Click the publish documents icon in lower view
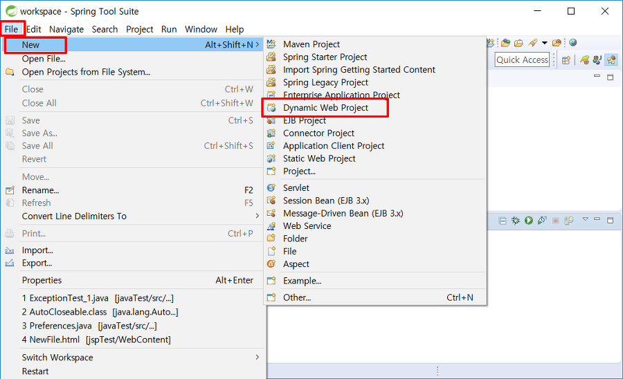The width and height of the screenshot is (623, 379). (569, 221)
